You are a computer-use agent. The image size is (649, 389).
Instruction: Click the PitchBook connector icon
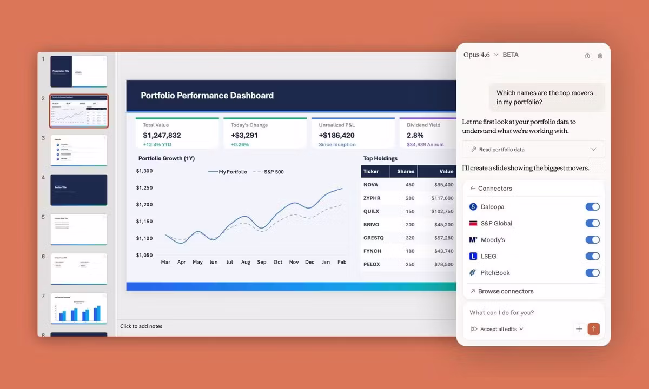coord(473,273)
